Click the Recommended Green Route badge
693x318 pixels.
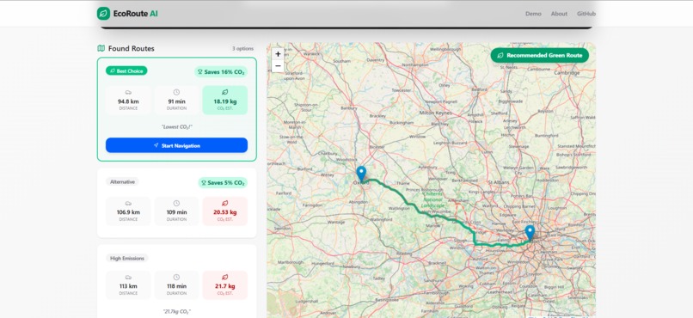point(540,55)
